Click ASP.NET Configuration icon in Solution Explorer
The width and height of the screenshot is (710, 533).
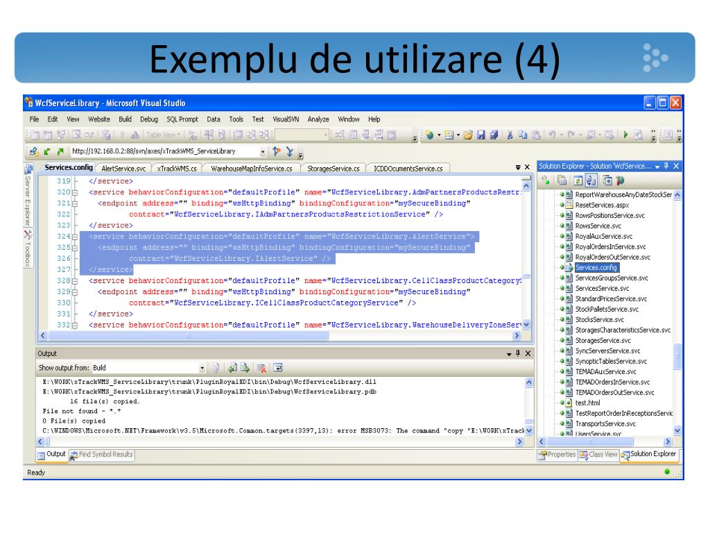coord(621,181)
